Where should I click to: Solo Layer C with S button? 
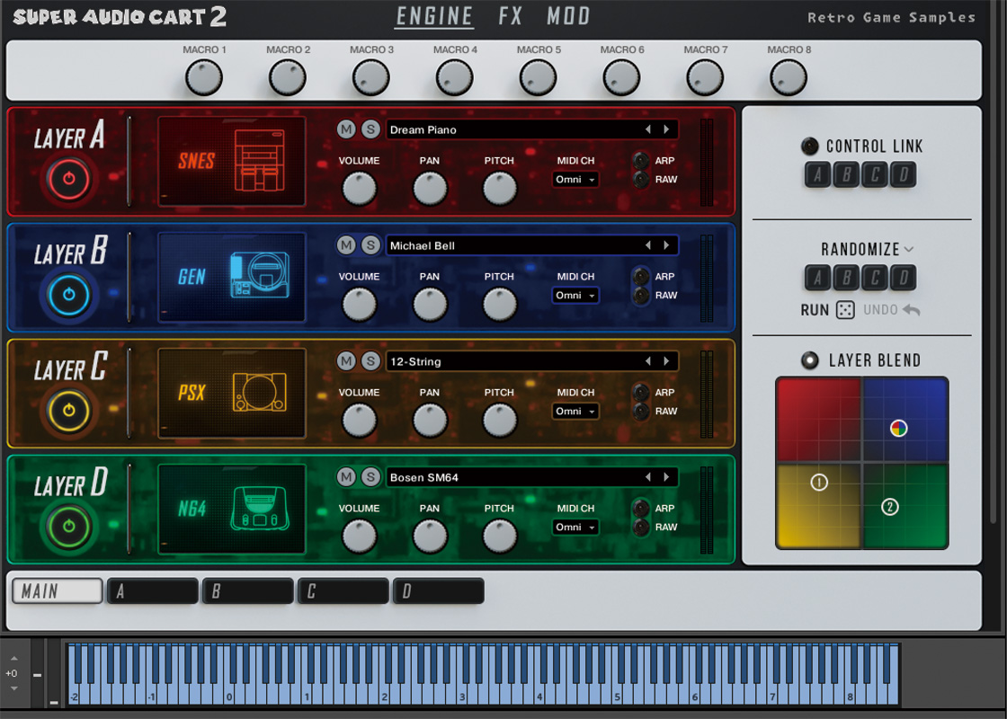pyautogui.click(x=370, y=361)
